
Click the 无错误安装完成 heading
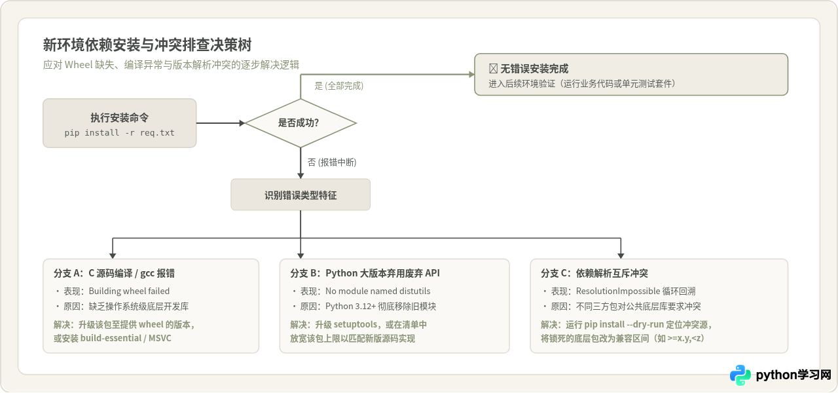[x=534, y=68]
